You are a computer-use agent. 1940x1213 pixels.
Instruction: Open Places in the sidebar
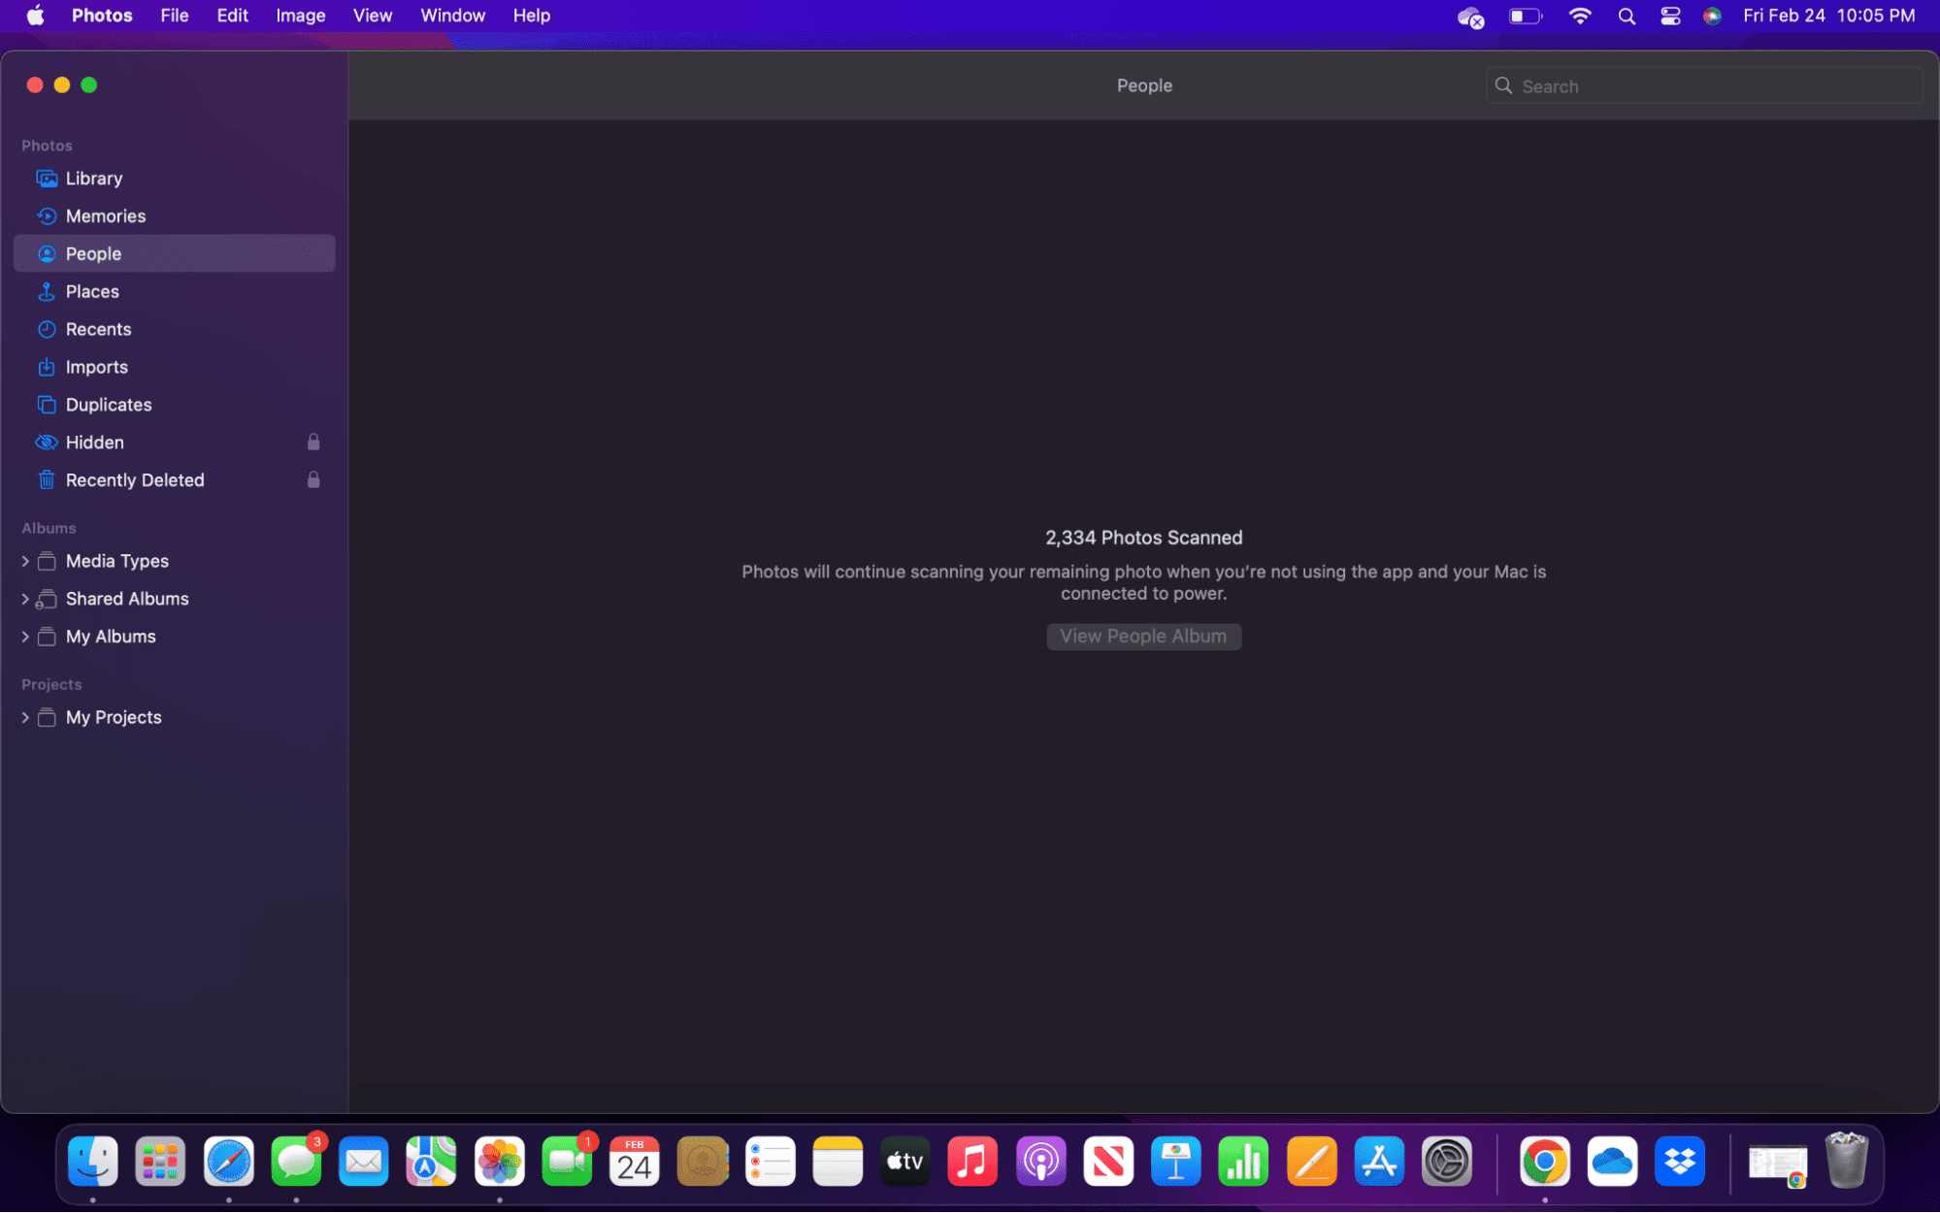(175, 292)
